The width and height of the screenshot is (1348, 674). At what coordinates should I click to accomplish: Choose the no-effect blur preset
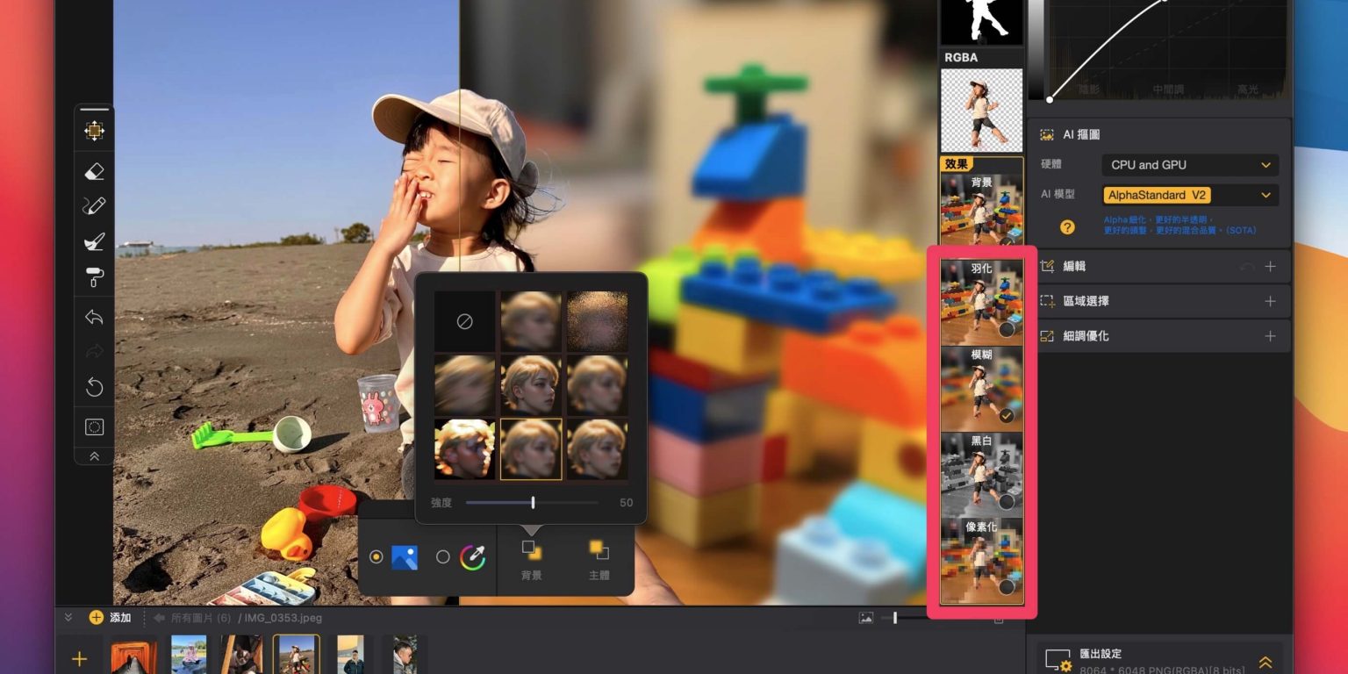tap(464, 321)
